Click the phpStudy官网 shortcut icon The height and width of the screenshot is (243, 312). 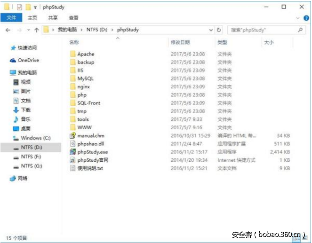[x=73, y=160]
